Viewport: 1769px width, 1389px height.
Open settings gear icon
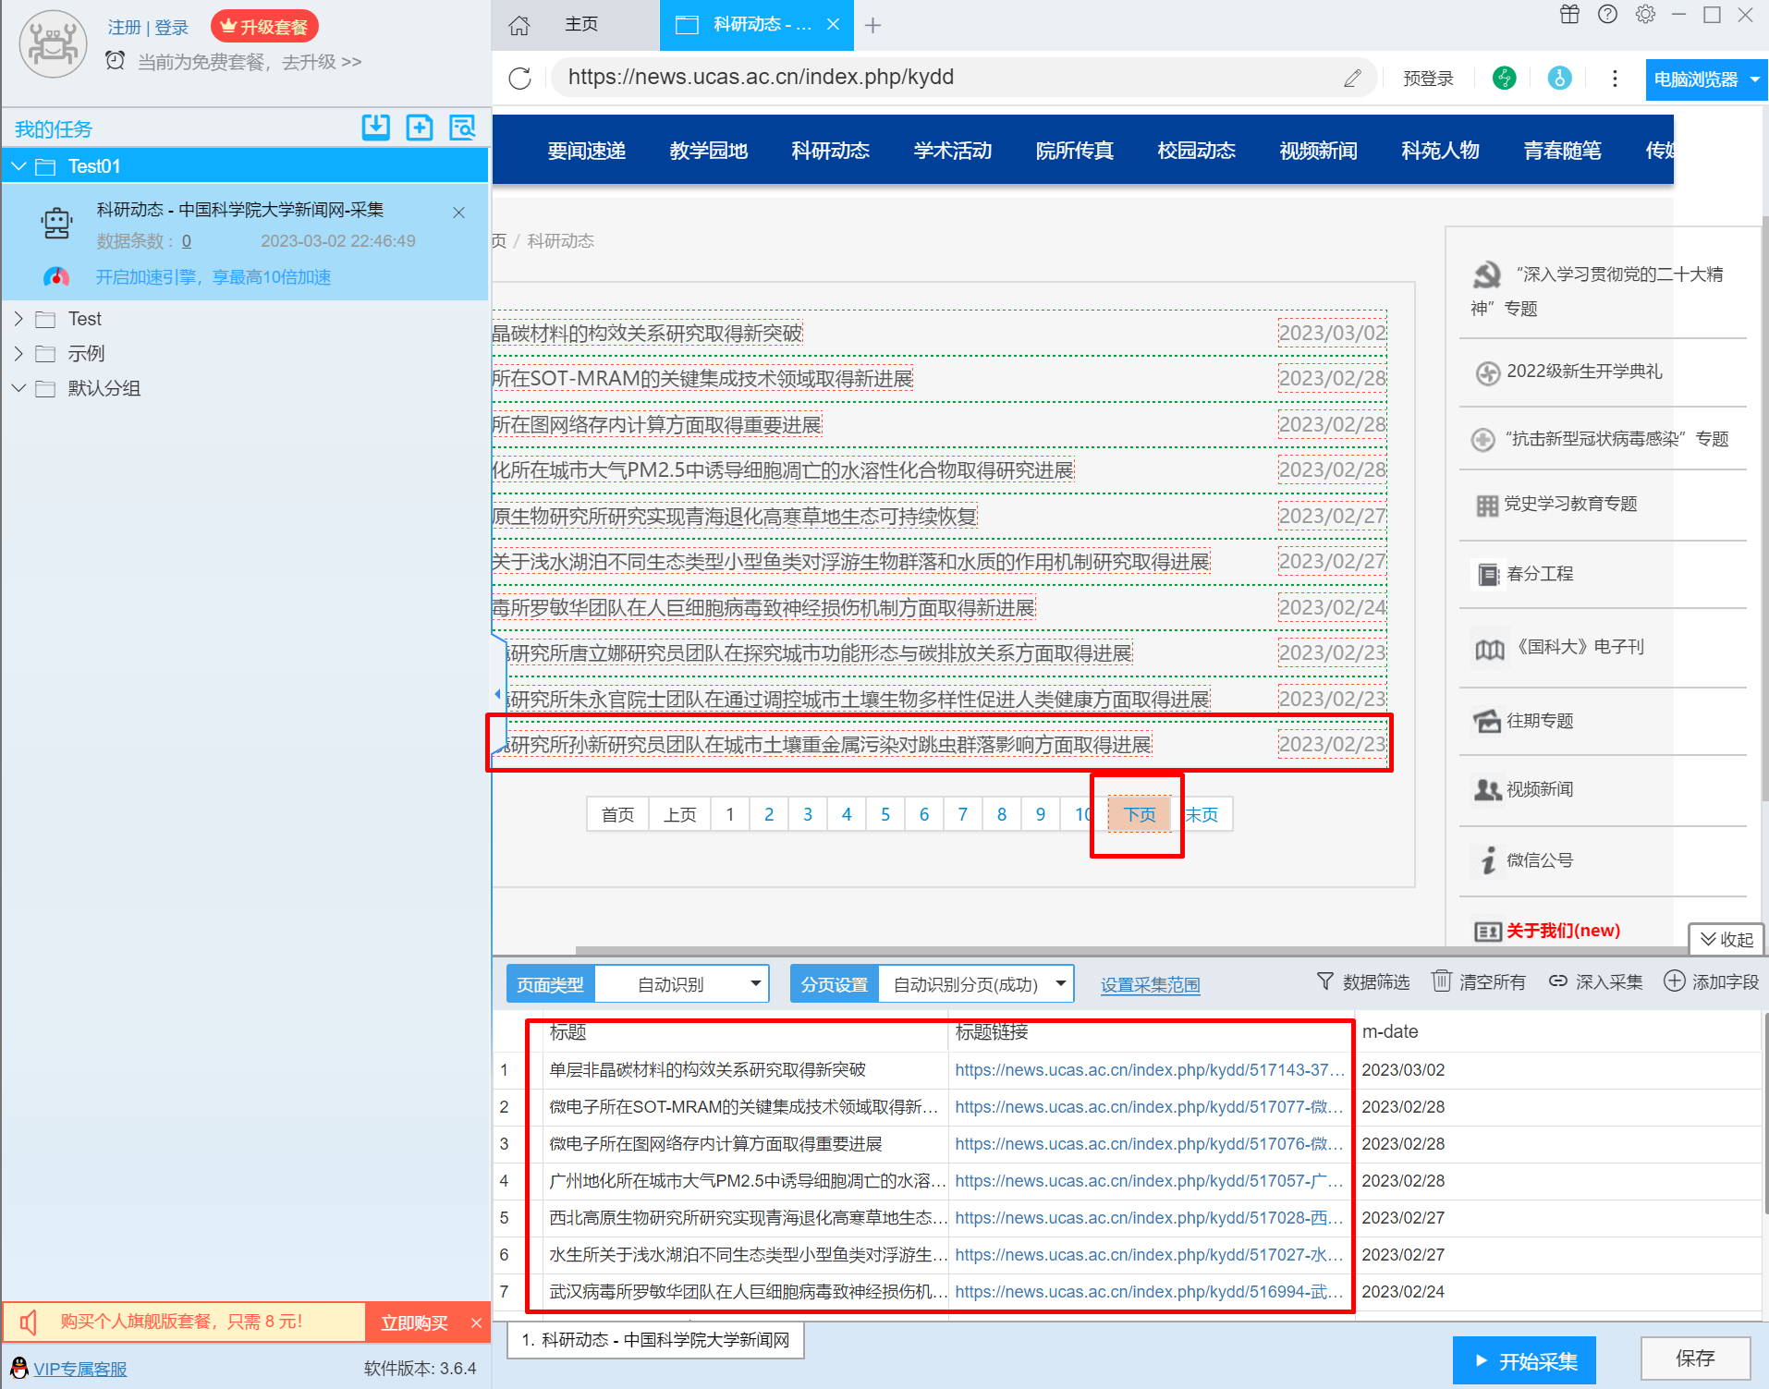(1645, 15)
